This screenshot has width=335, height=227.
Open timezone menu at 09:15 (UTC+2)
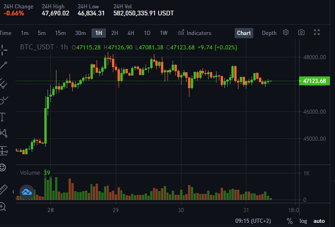pos(253,221)
